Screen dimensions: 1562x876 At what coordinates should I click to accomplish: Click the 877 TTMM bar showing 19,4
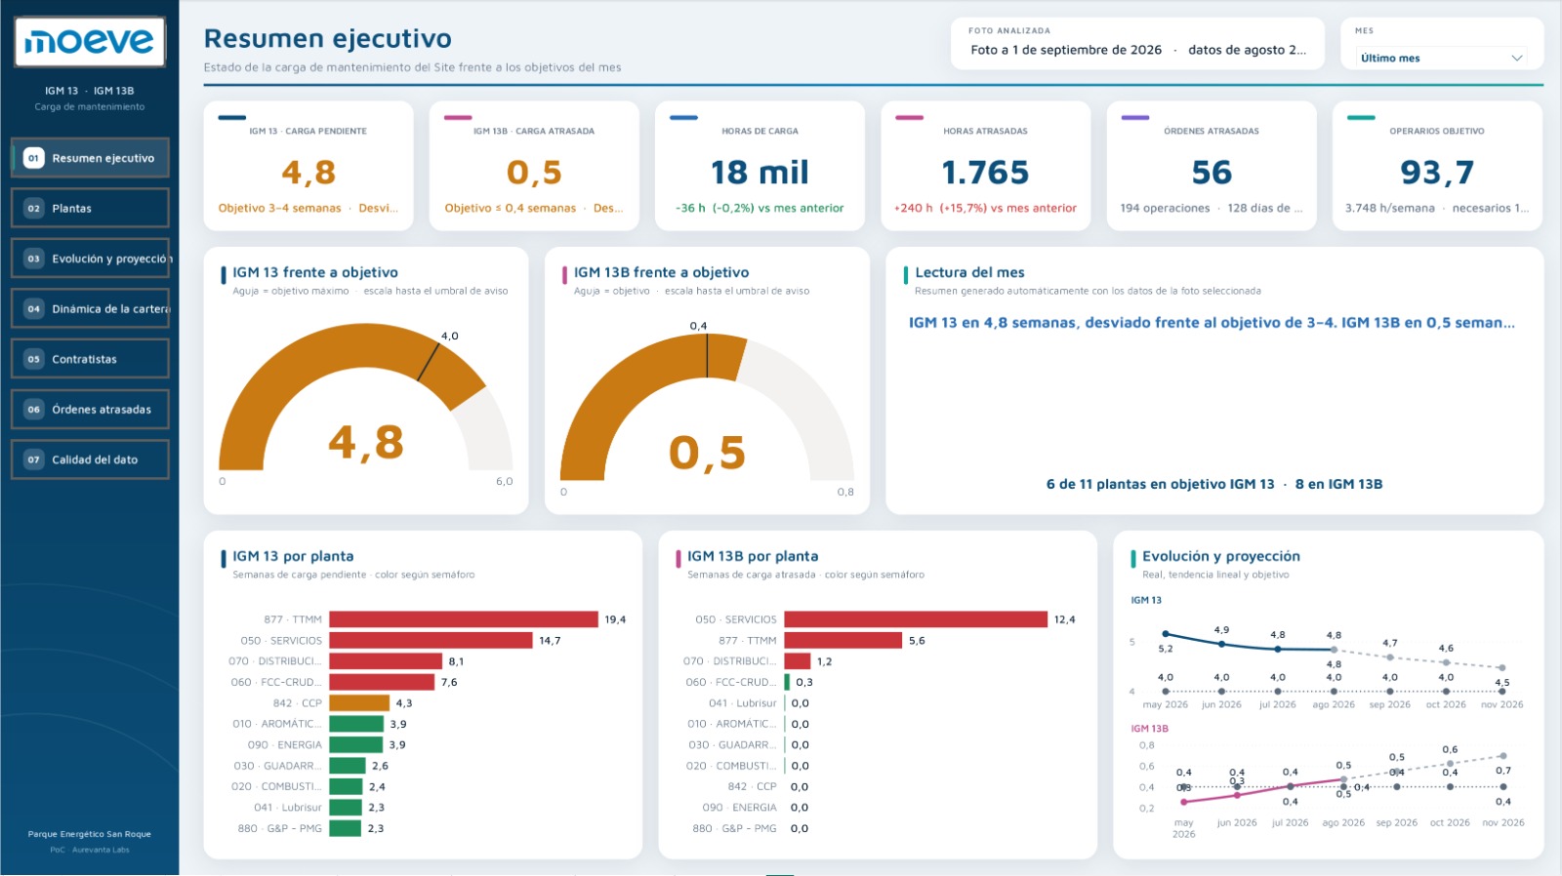point(464,619)
